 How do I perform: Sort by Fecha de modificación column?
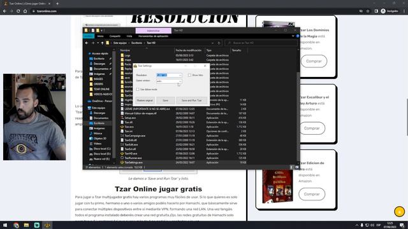coord(189,50)
